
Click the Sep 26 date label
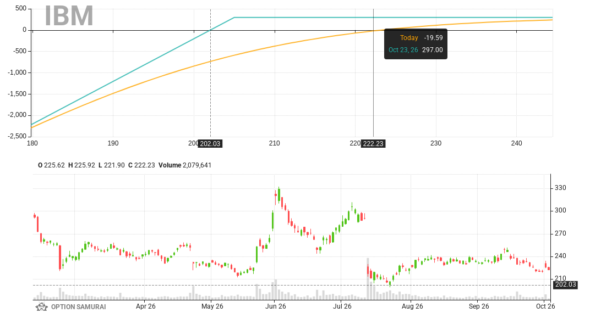click(479, 306)
